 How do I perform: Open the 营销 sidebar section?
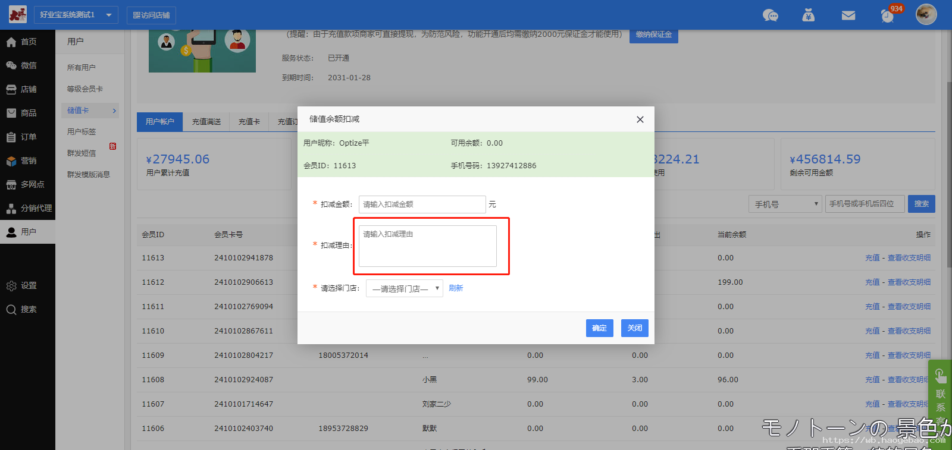tap(27, 161)
